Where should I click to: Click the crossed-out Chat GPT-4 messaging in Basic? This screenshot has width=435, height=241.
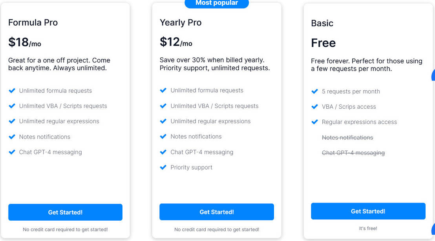[x=353, y=153]
